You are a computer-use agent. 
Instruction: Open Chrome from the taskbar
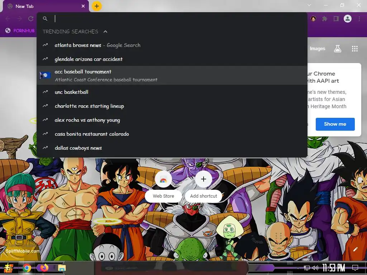coord(27,268)
